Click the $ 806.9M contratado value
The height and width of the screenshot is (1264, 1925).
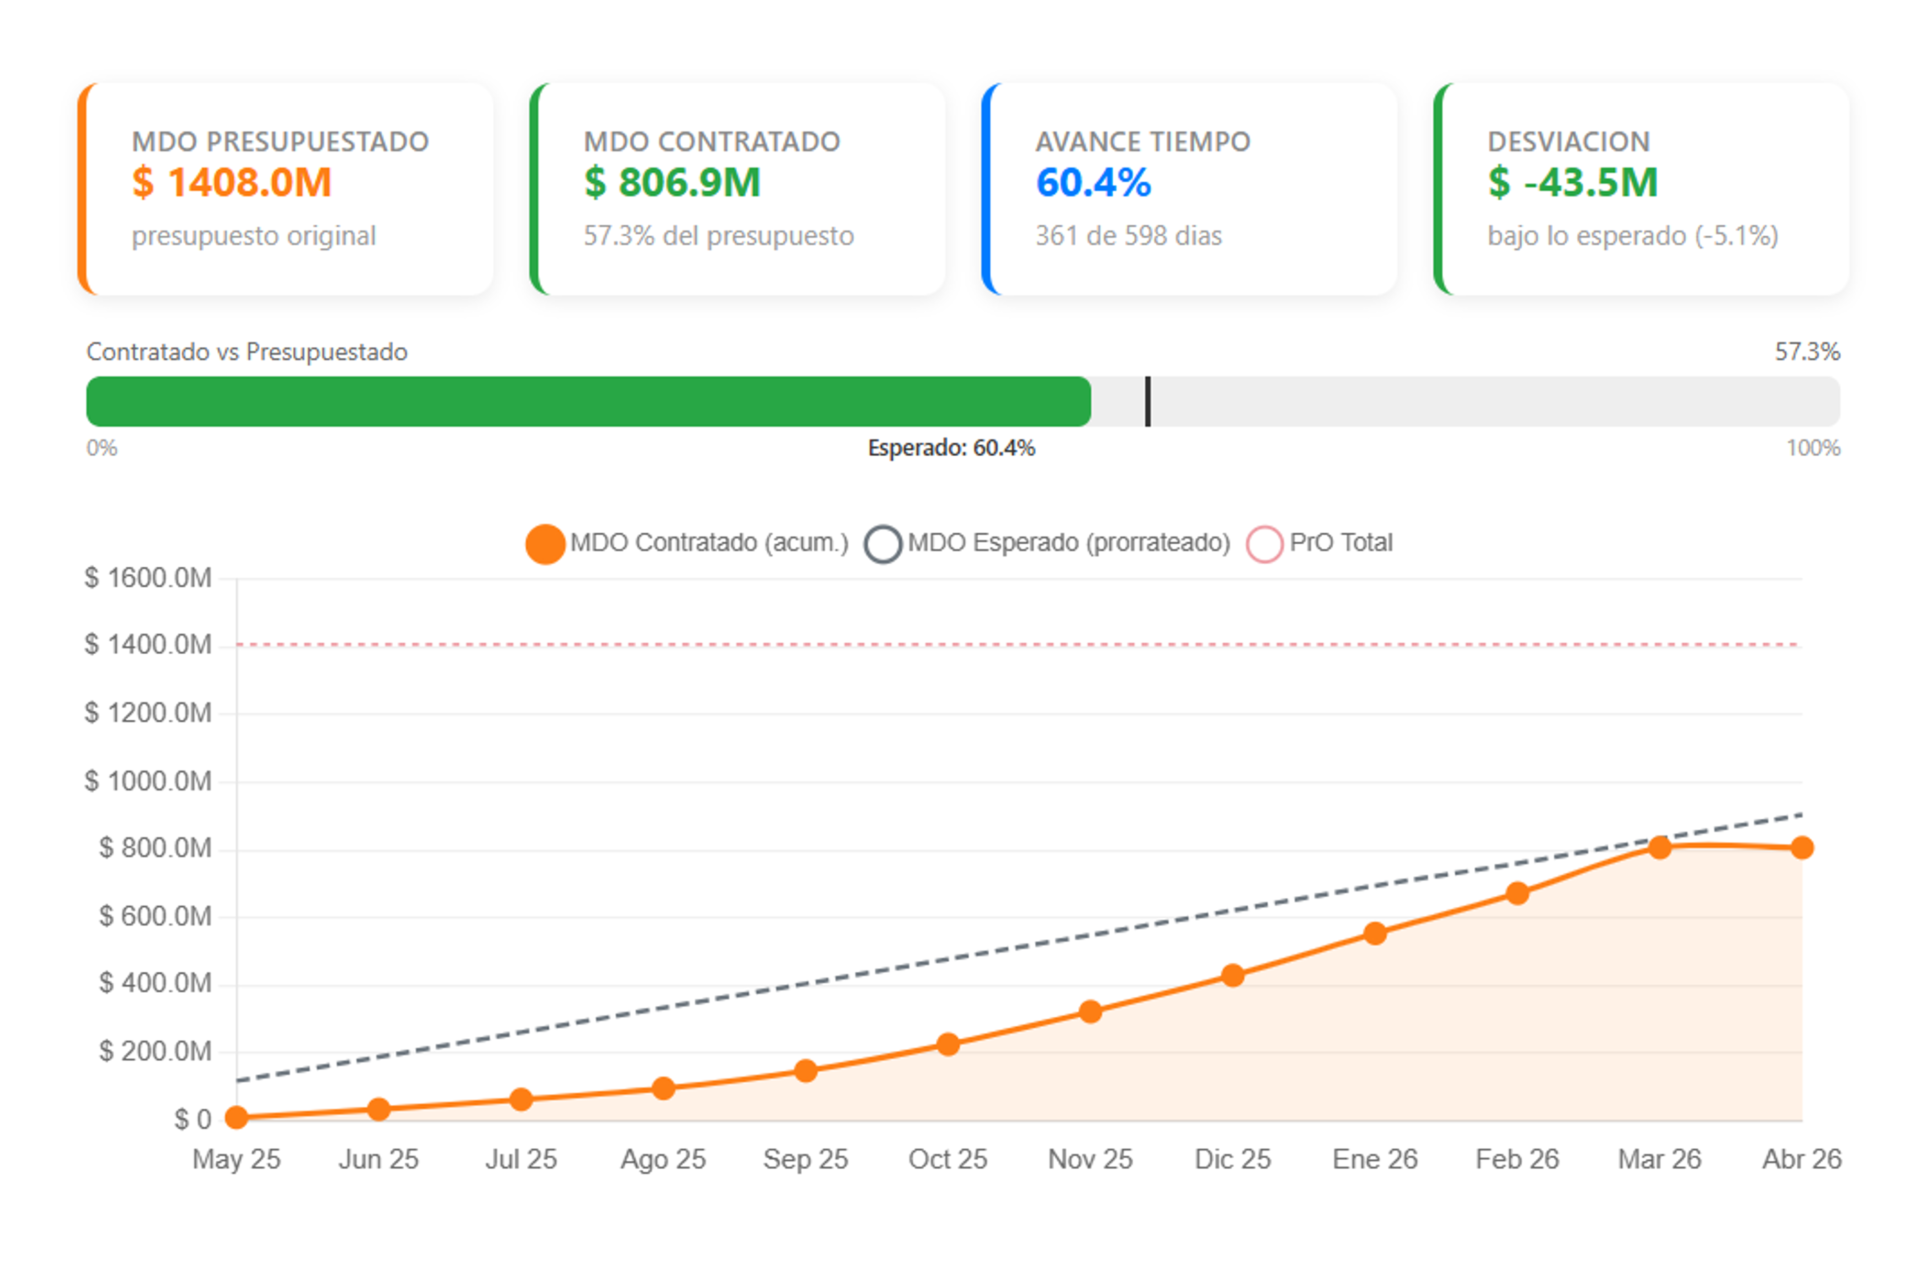pyautogui.click(x=672, y=182)
